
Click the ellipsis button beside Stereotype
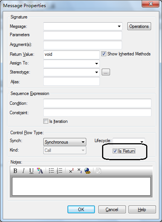coord(106,72)
